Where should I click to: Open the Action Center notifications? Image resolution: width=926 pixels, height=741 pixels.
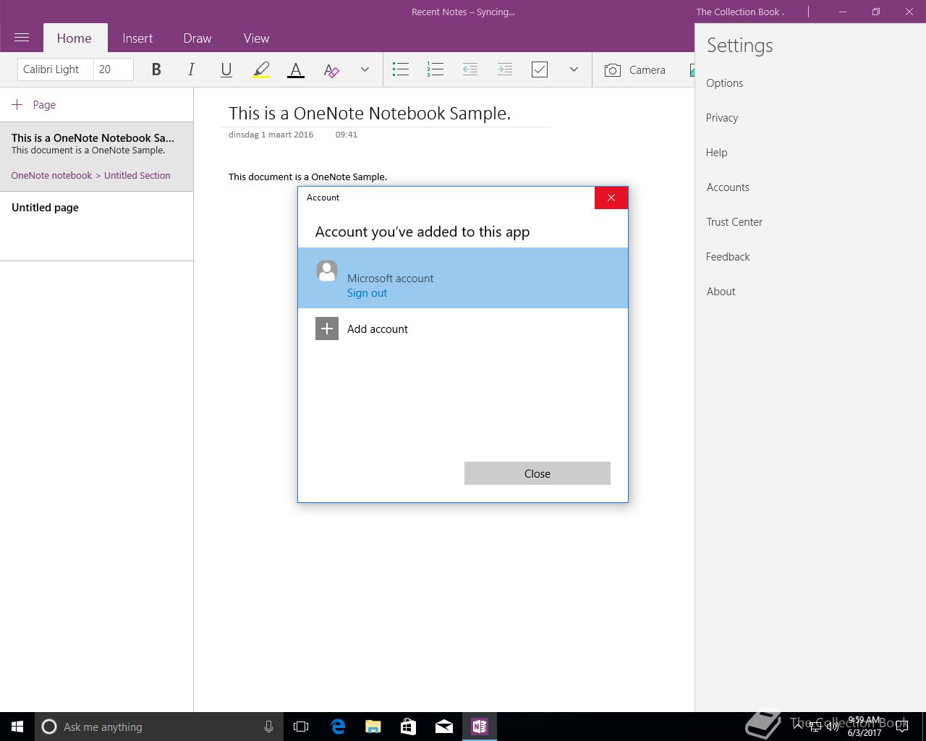[902, 727]
